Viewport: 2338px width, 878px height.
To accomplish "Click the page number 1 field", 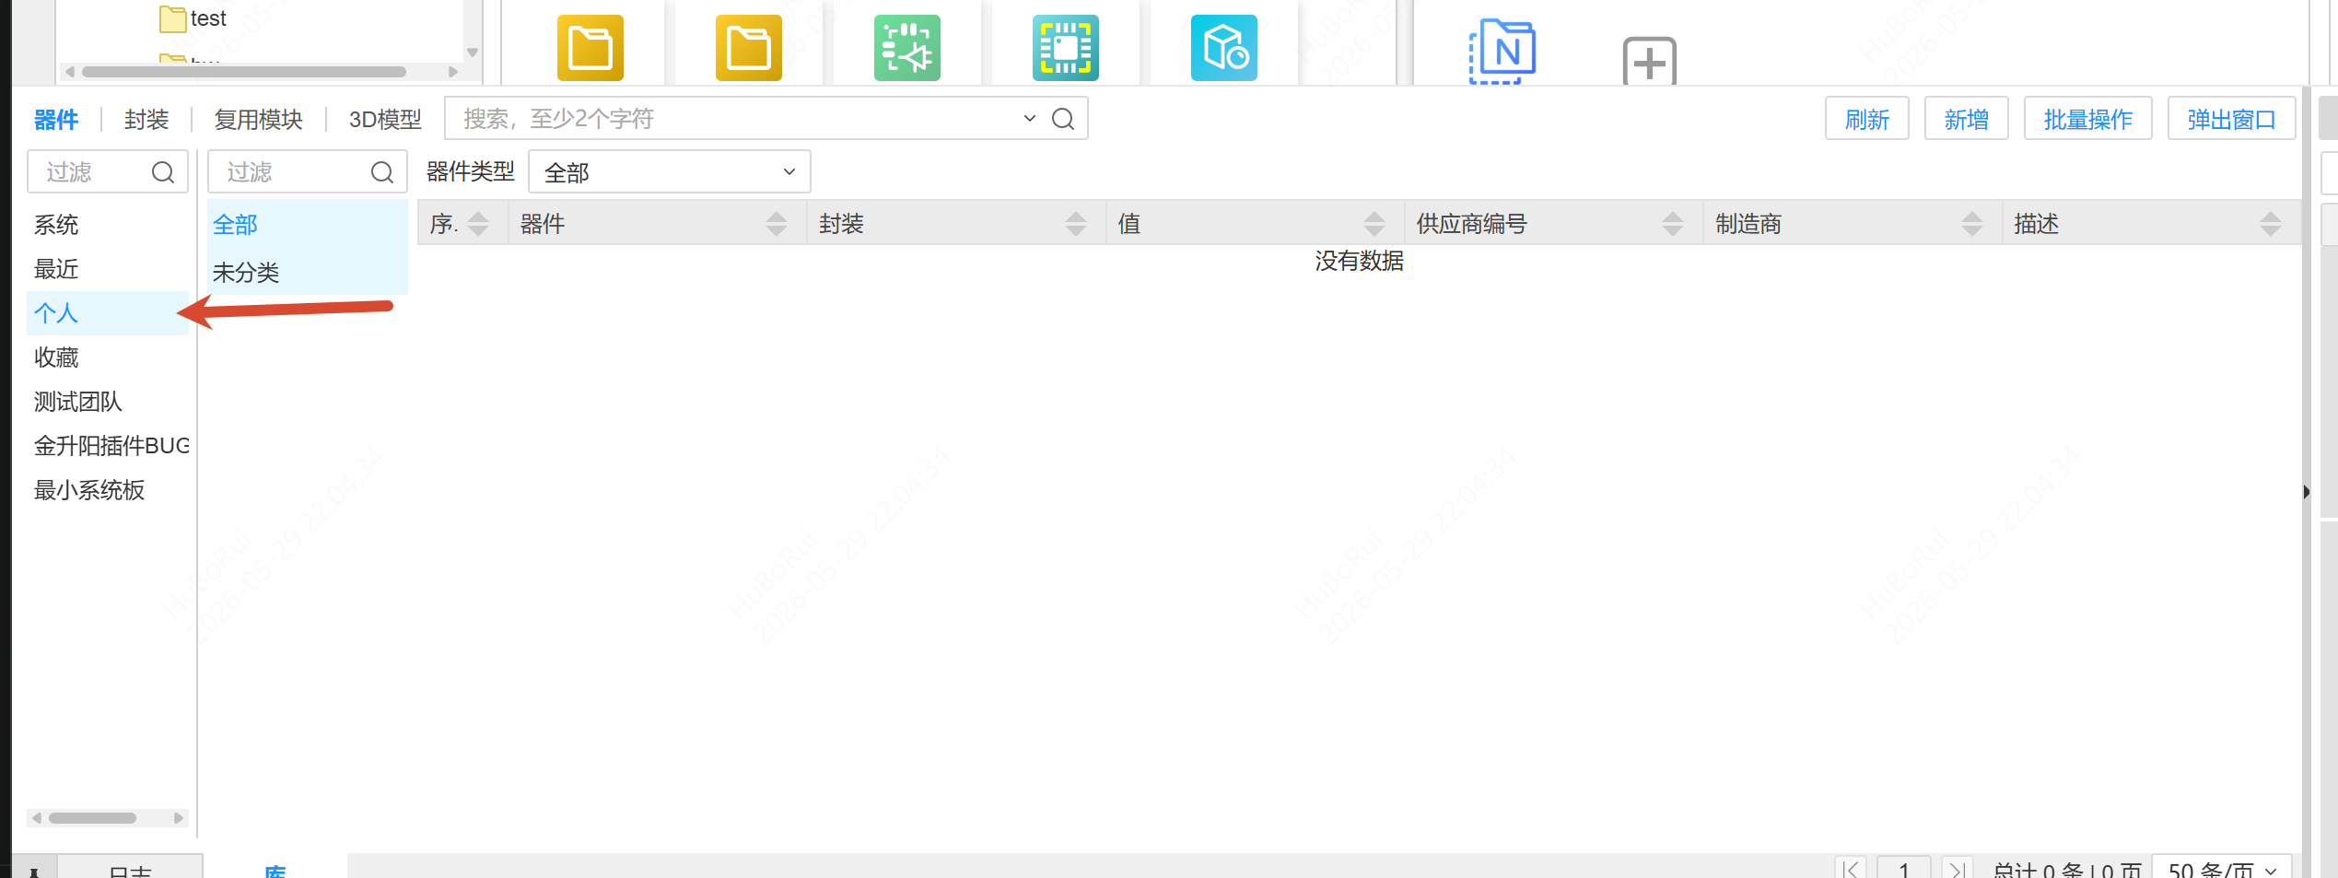I will 1904,868.
